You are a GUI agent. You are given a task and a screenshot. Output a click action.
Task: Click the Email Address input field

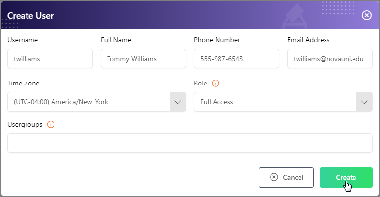330,58
